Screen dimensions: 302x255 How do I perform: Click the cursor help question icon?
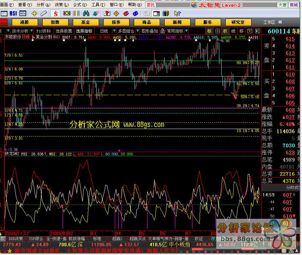pyautogui.click(x=177, y=13)
